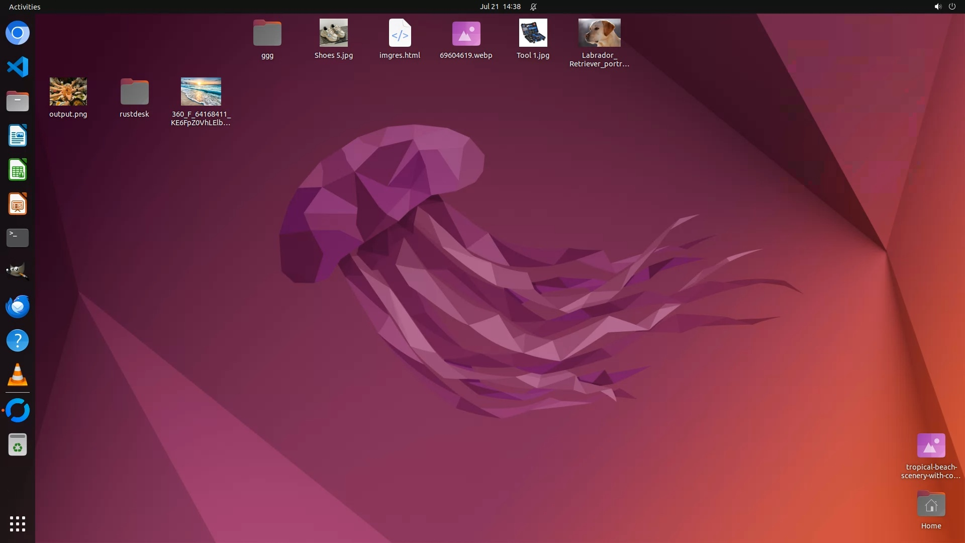Show Applications grid button

(x=18, y=524)
